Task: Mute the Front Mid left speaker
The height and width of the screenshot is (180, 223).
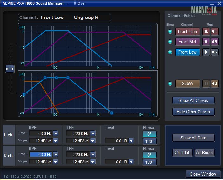Action: tap(206, 42)
